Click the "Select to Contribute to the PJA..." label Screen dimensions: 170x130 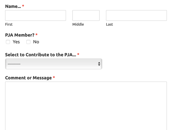[40, 55]
